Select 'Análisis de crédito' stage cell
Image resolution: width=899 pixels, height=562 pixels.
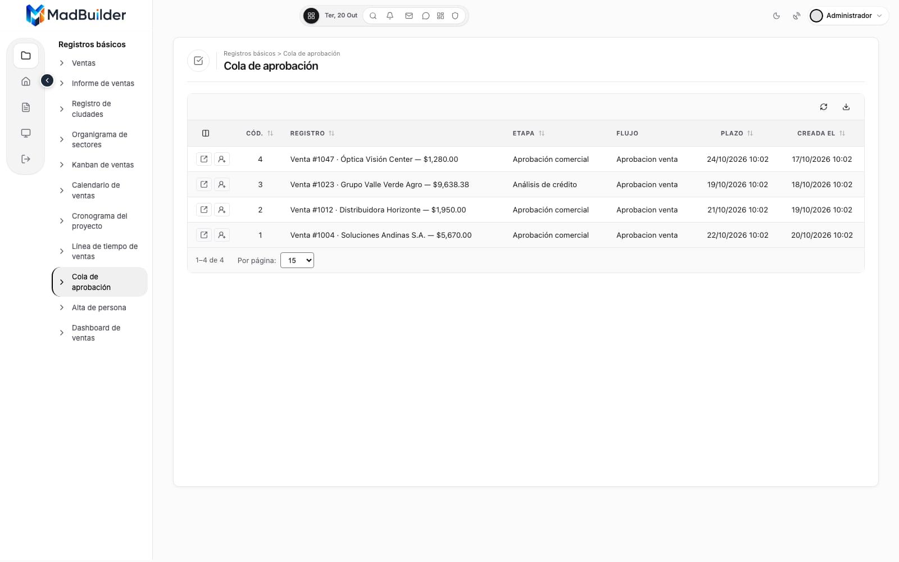pos(545,184)
